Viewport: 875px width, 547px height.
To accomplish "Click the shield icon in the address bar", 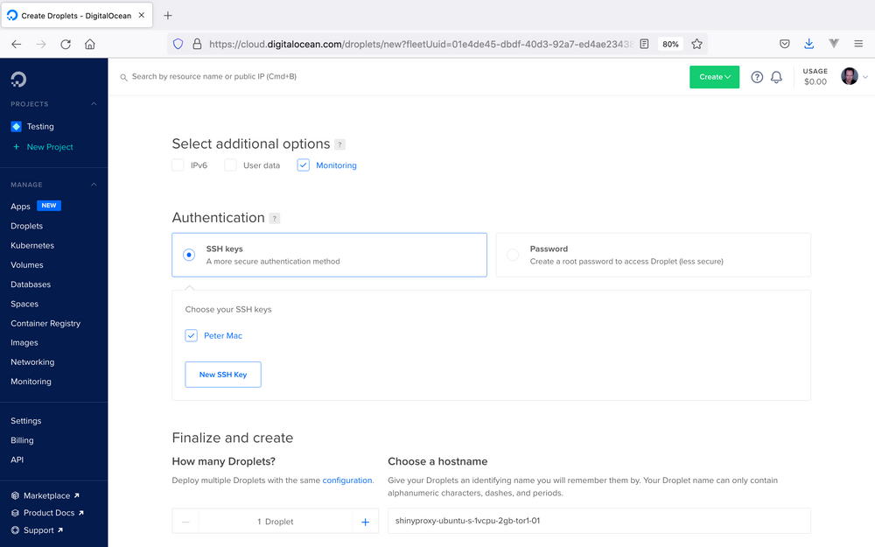I will coord(178,44).
